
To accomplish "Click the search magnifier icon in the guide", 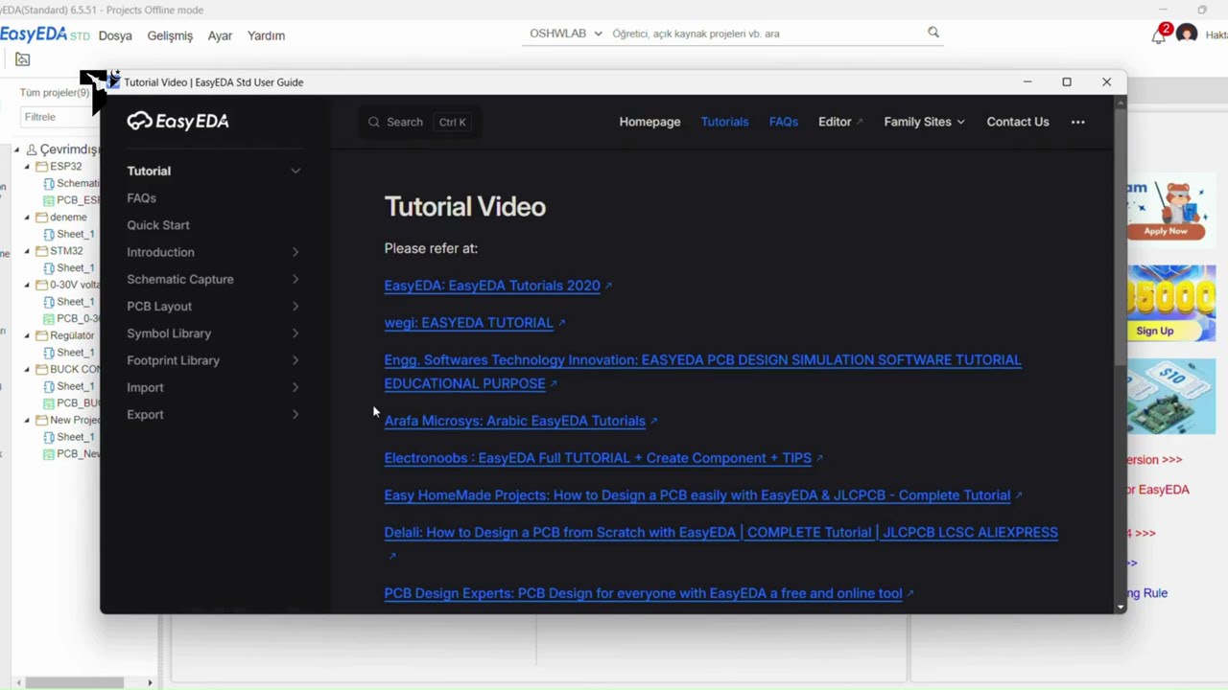I will [374, 122].
